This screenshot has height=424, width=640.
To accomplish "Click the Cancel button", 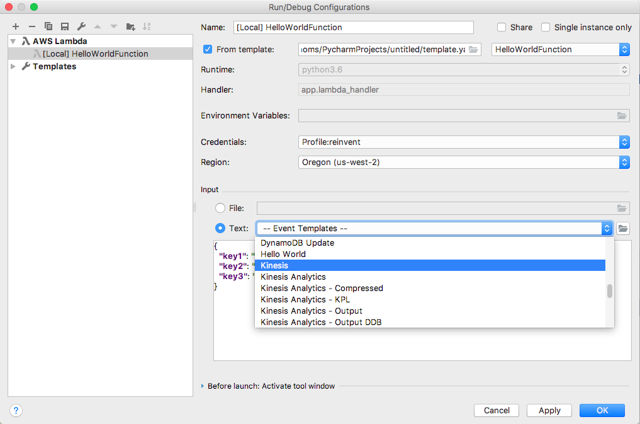I will click(497, 411).
